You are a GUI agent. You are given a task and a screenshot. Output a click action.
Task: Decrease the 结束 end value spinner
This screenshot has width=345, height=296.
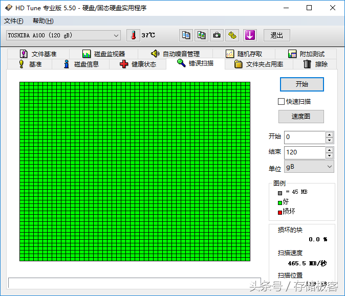click(x=329, y=156)
